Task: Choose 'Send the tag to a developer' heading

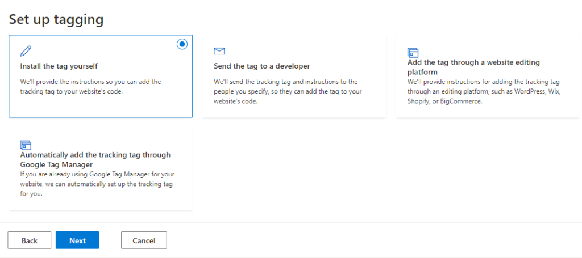Action: 261,66
